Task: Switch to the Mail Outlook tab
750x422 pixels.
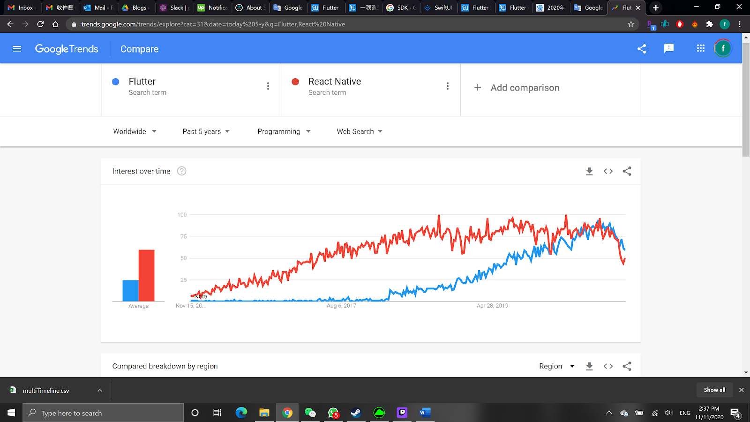Action: (98, 8)
